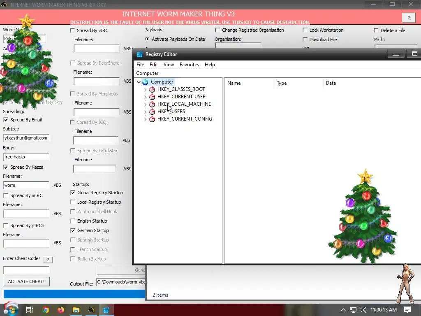
Task: Check the Spread By vIRC checkbox
Action: click(72, 30)
